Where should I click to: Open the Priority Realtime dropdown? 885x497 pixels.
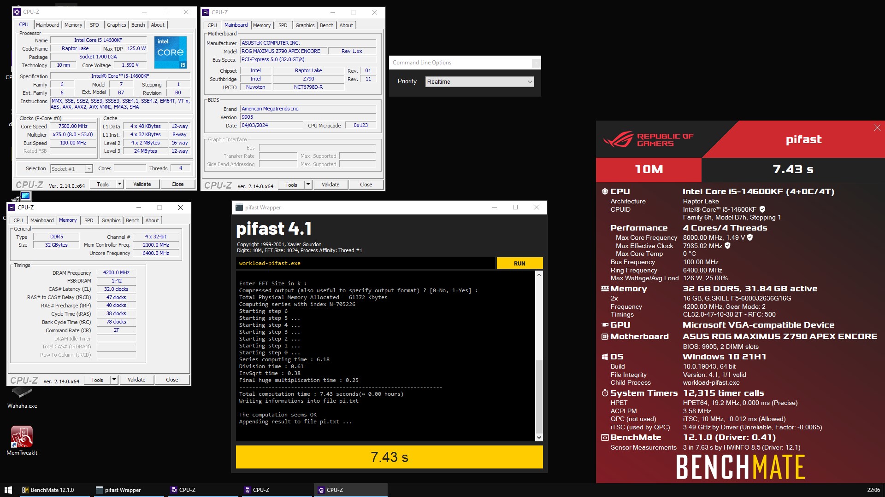coord(479,82)
